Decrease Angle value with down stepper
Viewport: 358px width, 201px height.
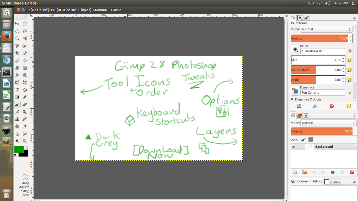(x=343, y=81)
